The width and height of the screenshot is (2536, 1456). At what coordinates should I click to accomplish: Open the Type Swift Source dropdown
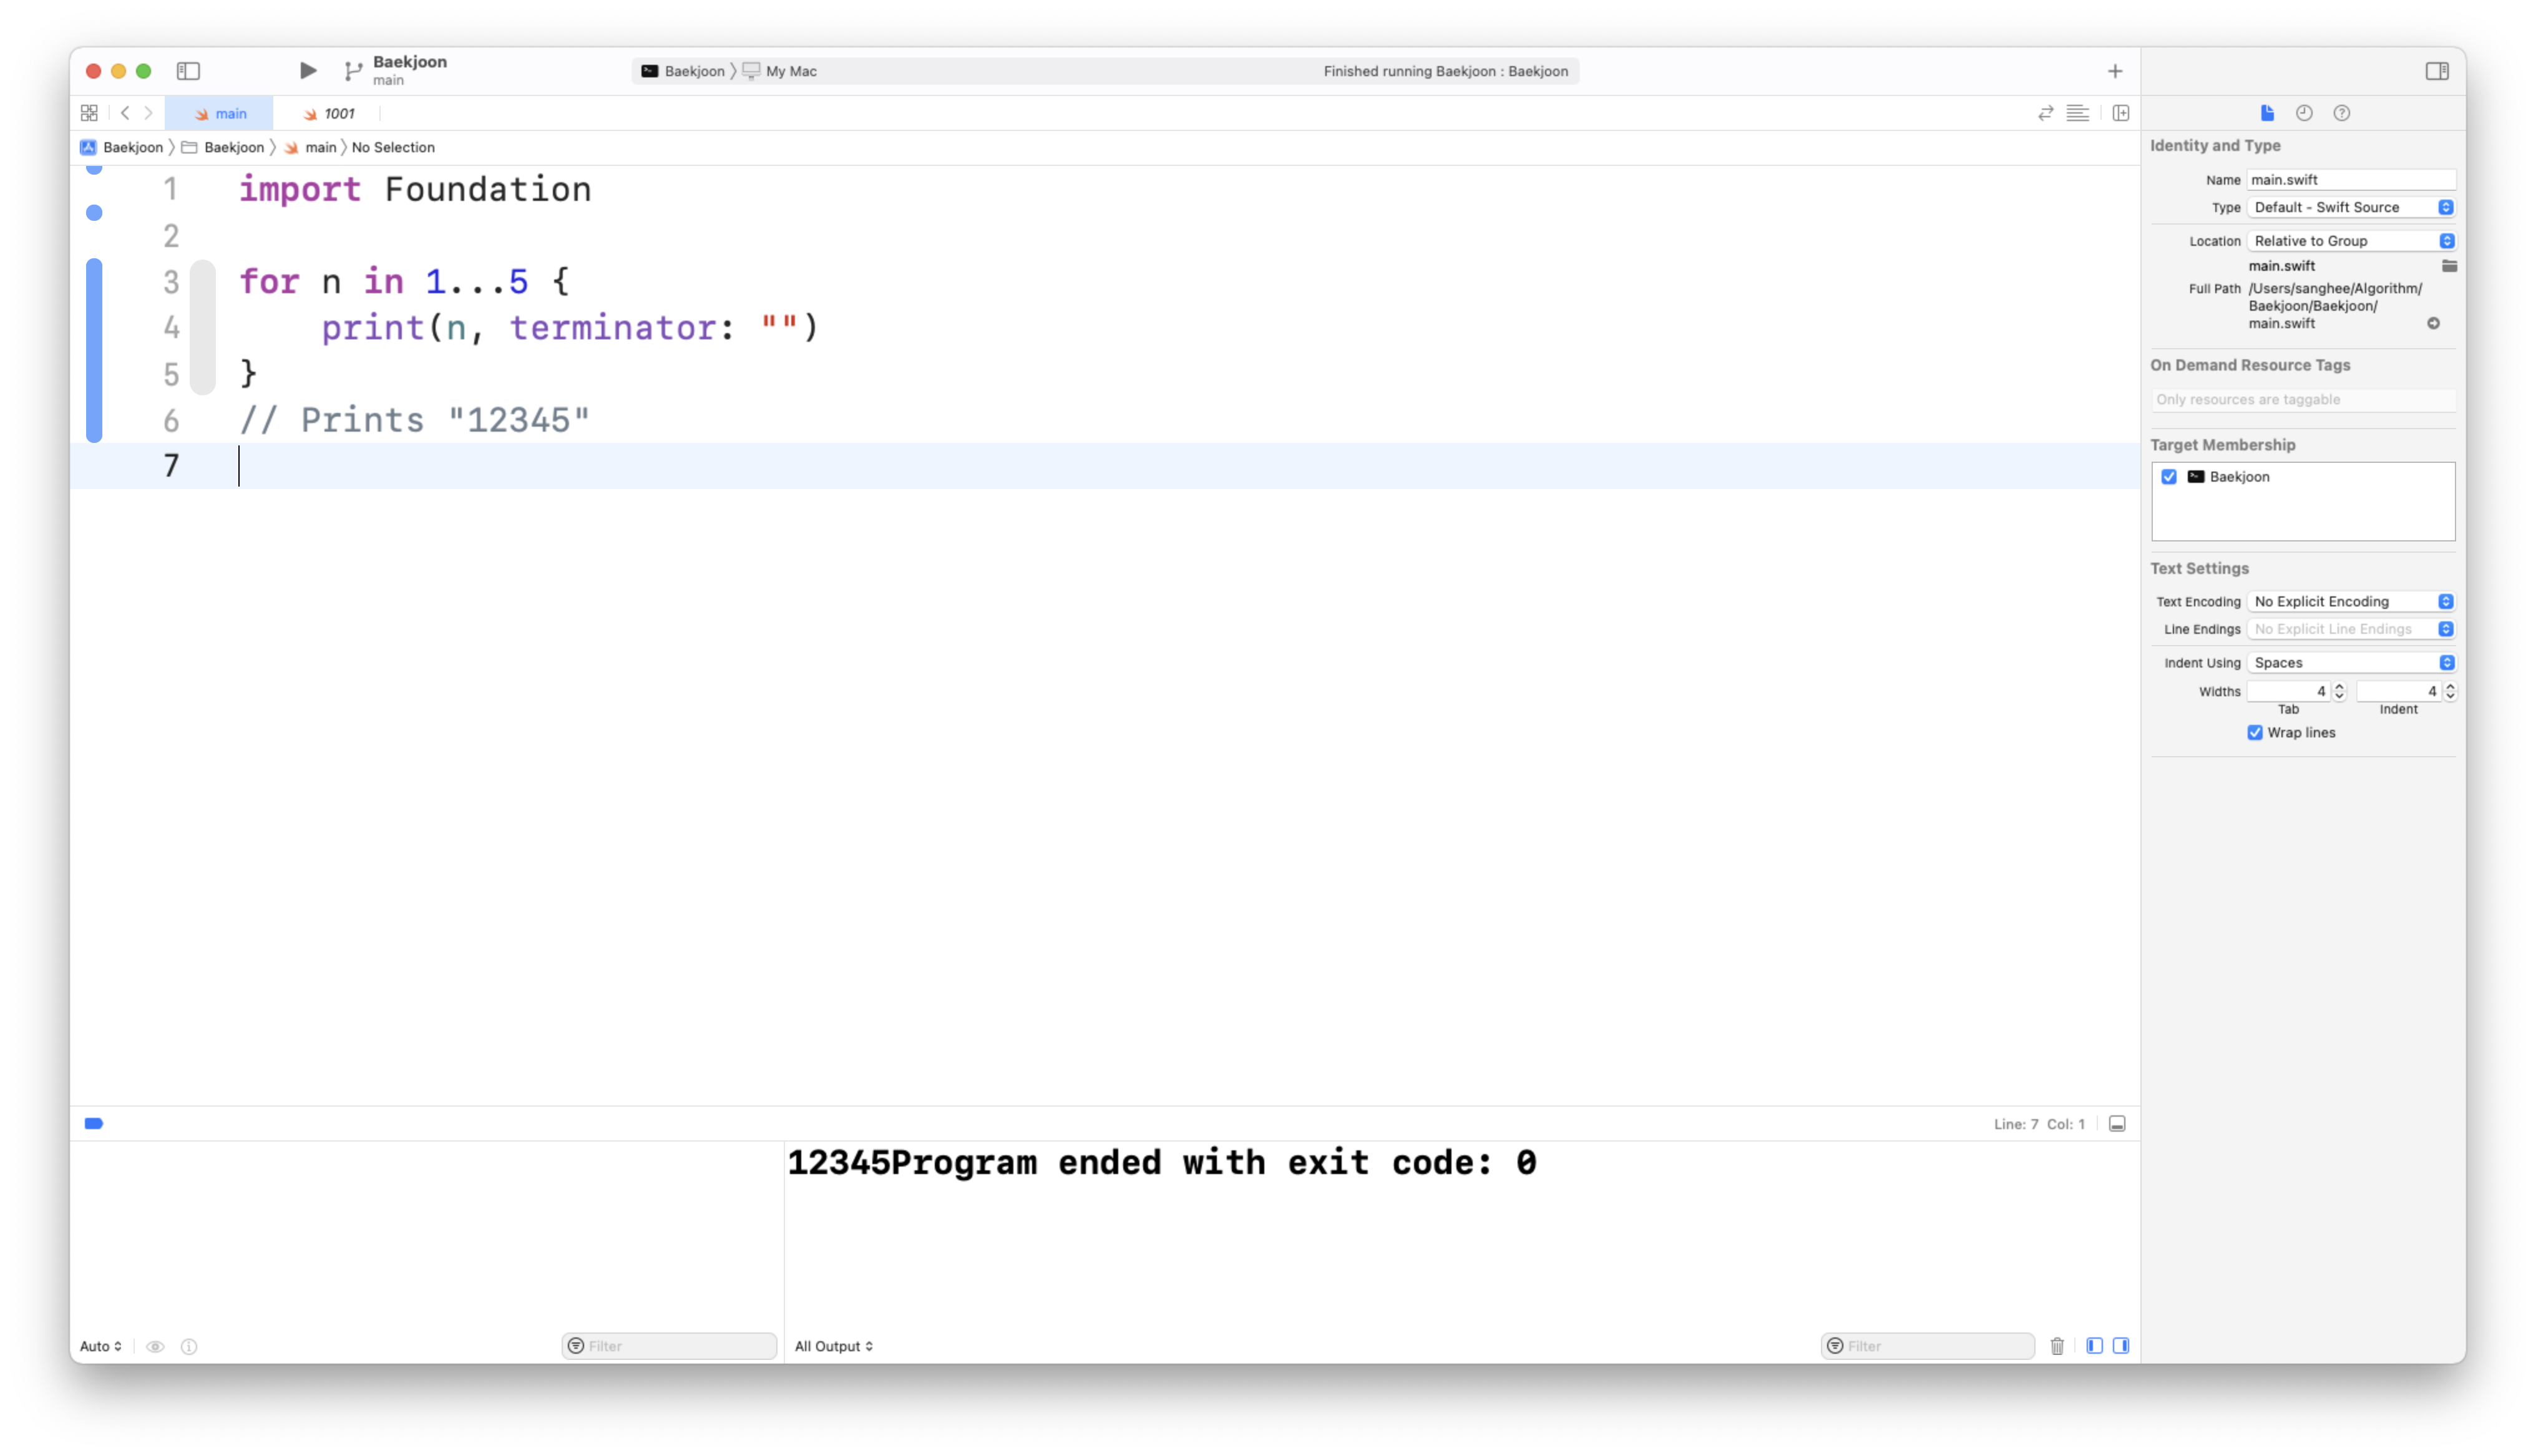pyautogui.click(x=2350, y=207)
